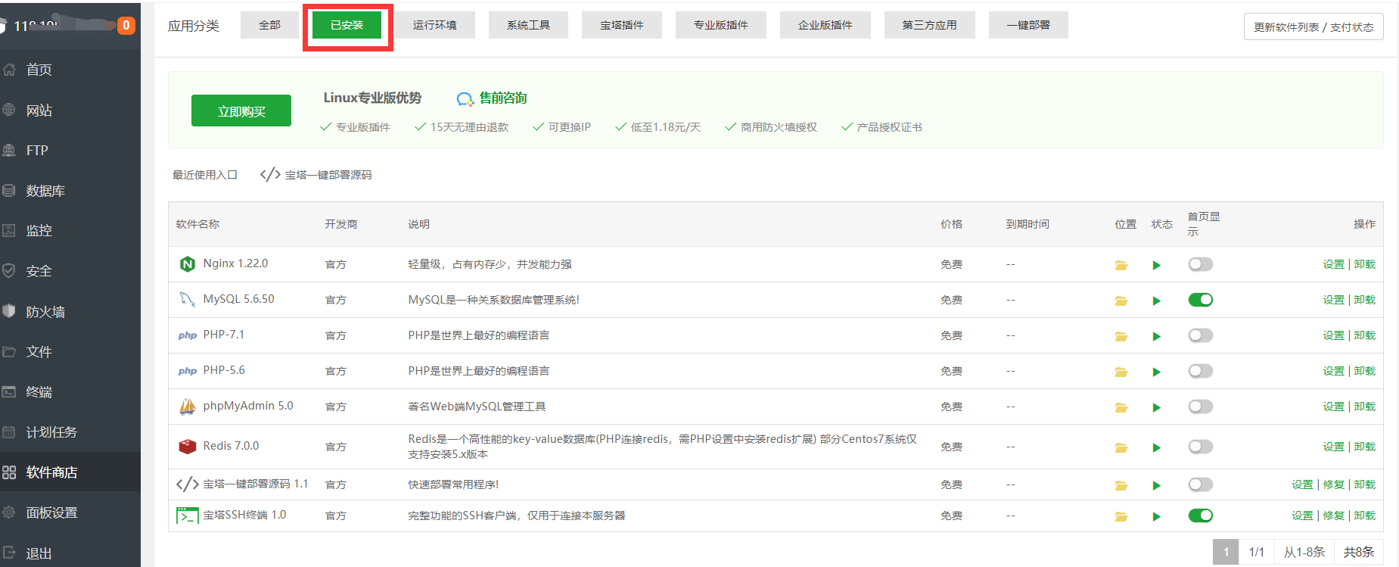
Task: Switch to the 一键部署 category tab
Action: 1028,25
